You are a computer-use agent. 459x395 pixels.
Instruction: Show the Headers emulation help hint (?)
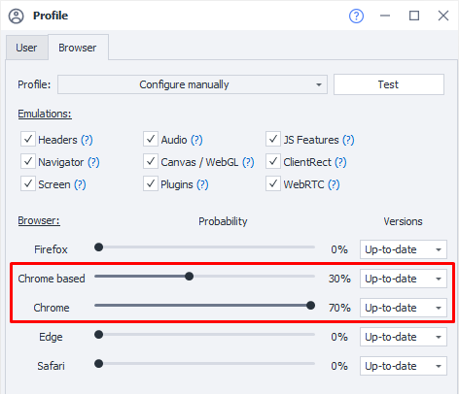pyautogui.click(x=87, y=140)
